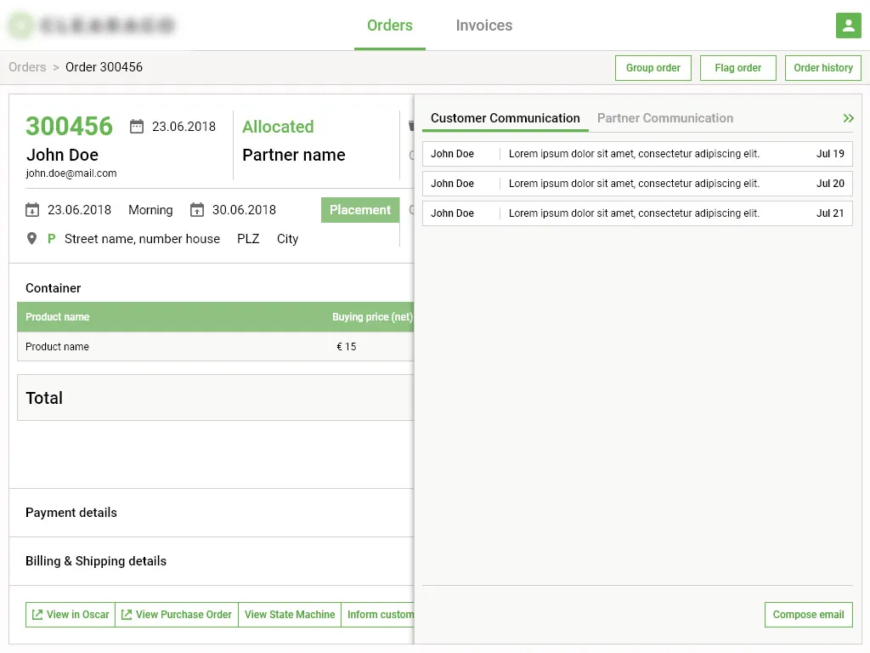Expand the Payment details section
The image size is (870, 653).
(71, 513)
